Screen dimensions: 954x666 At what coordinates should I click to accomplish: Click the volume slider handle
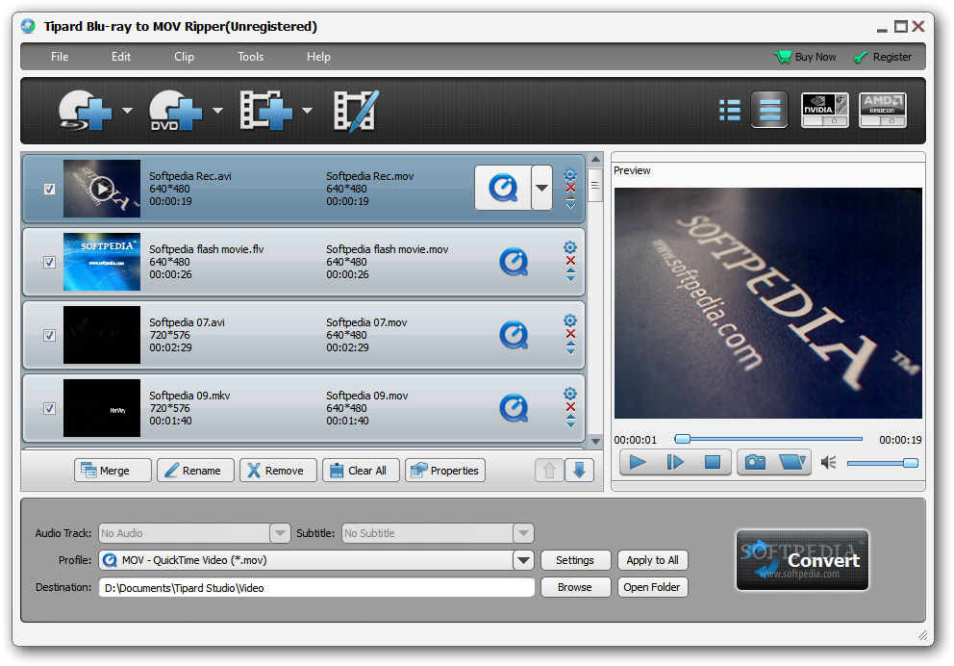coord(910,463)
